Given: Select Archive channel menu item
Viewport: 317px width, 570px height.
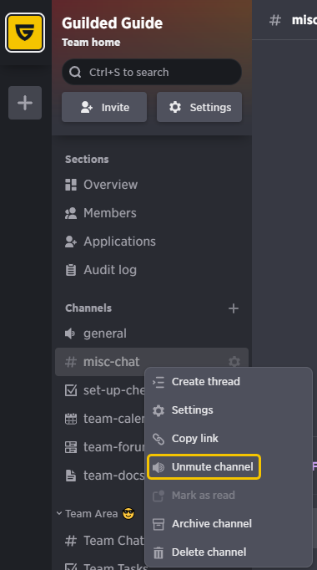Looking at the screenshot, I should [x=228, y=523].
